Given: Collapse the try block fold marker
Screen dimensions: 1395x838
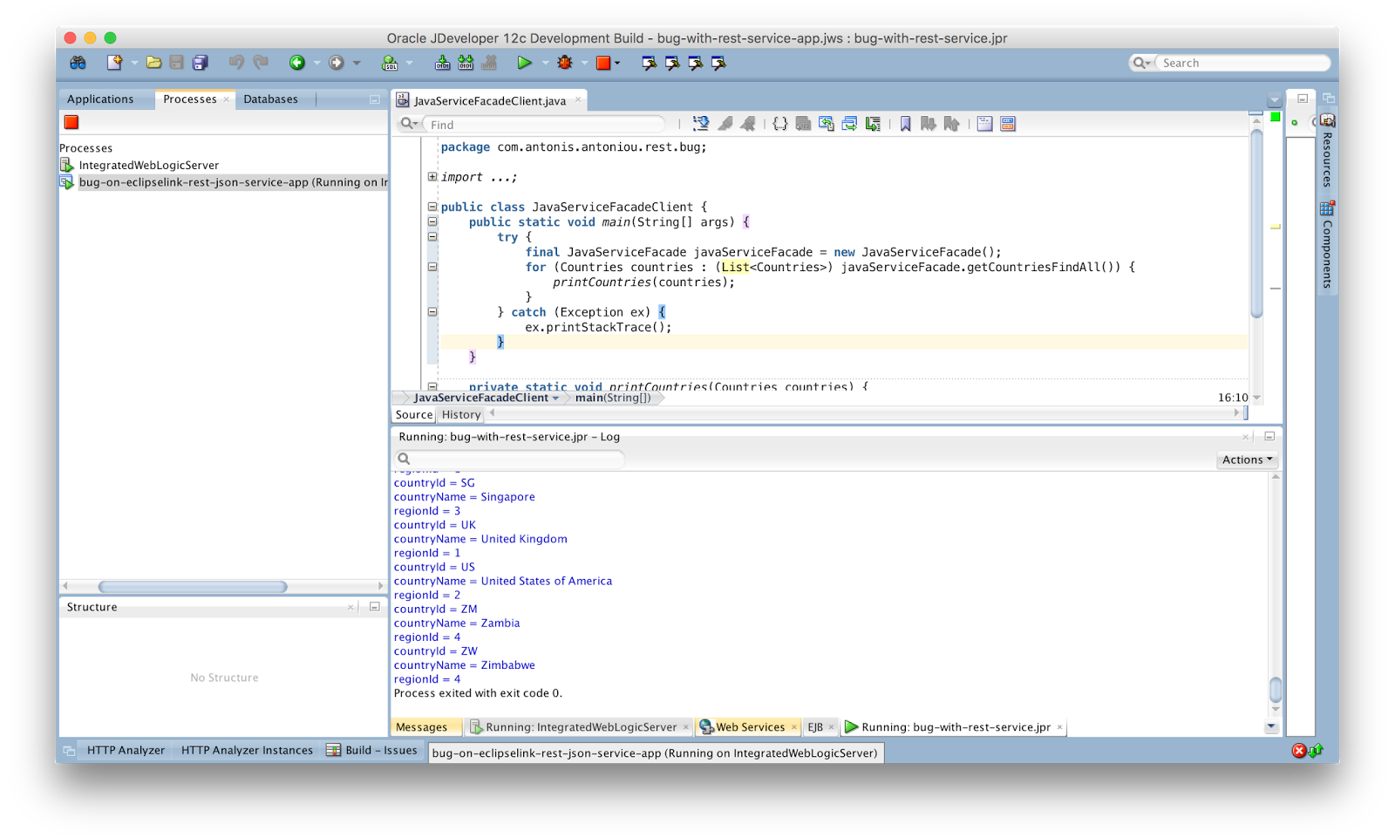Looking at the screenshot, I should (x=432, y=236).
